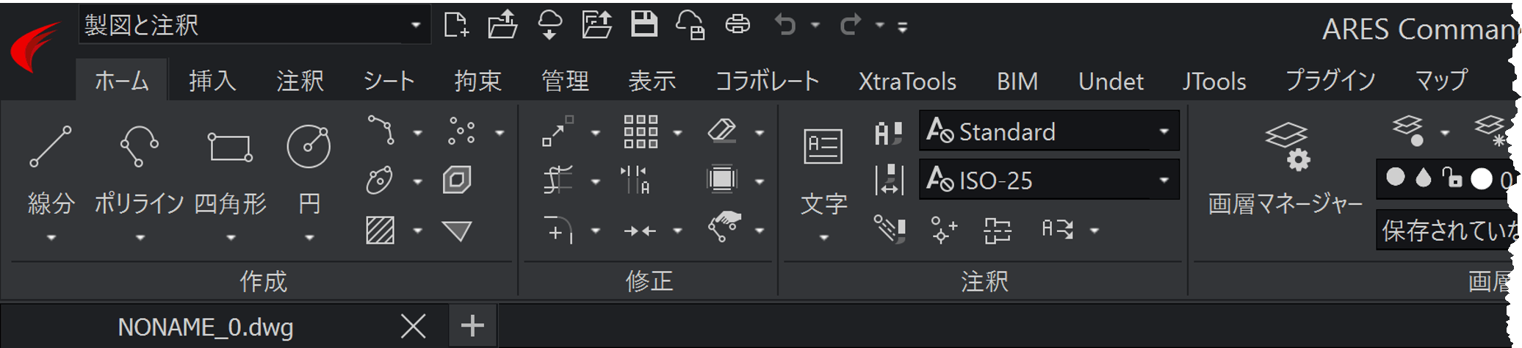
Task: Toggle the layer freeze droplet indicator
Action: [1424, 178]
